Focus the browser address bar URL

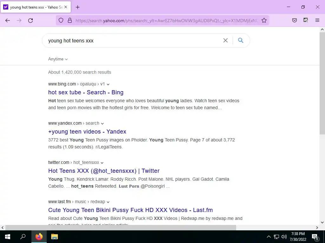[167, 21]
